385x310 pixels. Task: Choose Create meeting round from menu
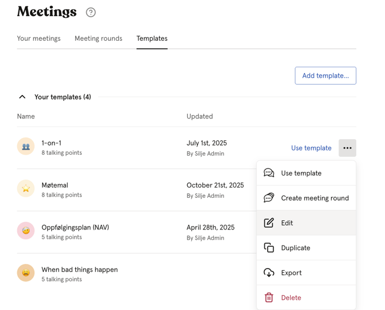coord(314,198)
